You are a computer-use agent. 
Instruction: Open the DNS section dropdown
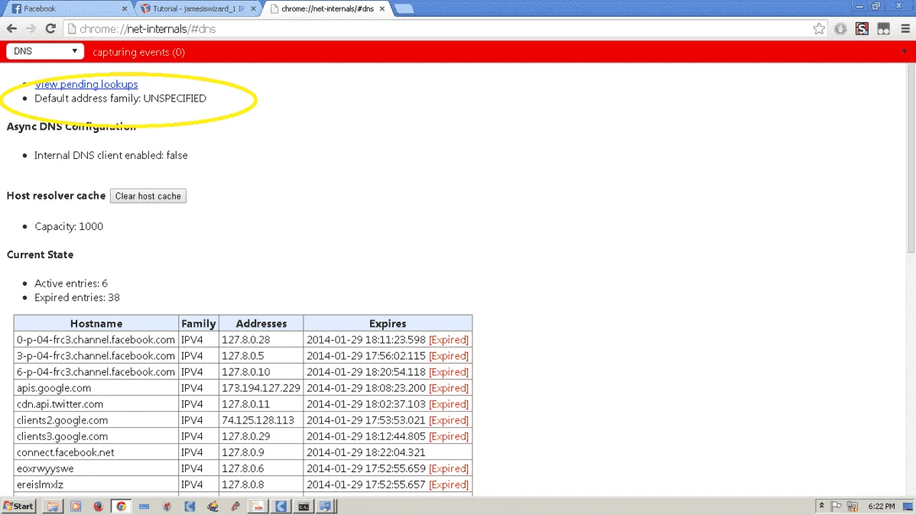[45, 51]
